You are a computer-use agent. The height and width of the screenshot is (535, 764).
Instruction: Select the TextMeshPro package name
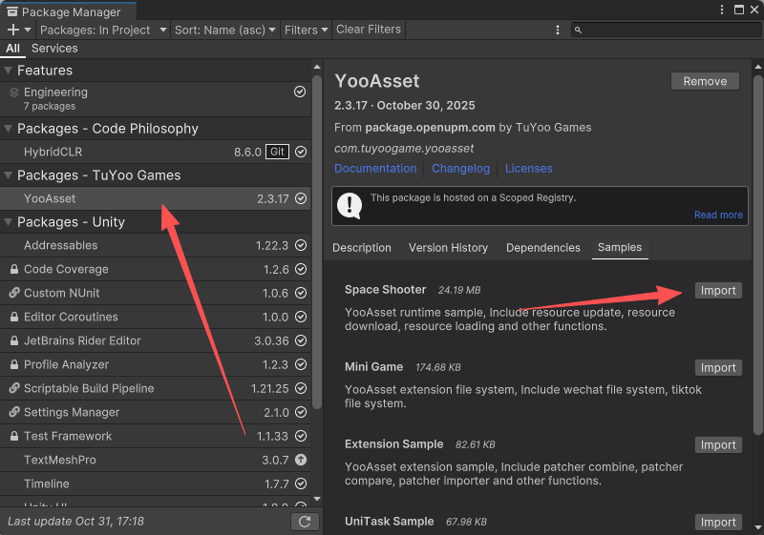pyautogui.click(x=60, y=460)
